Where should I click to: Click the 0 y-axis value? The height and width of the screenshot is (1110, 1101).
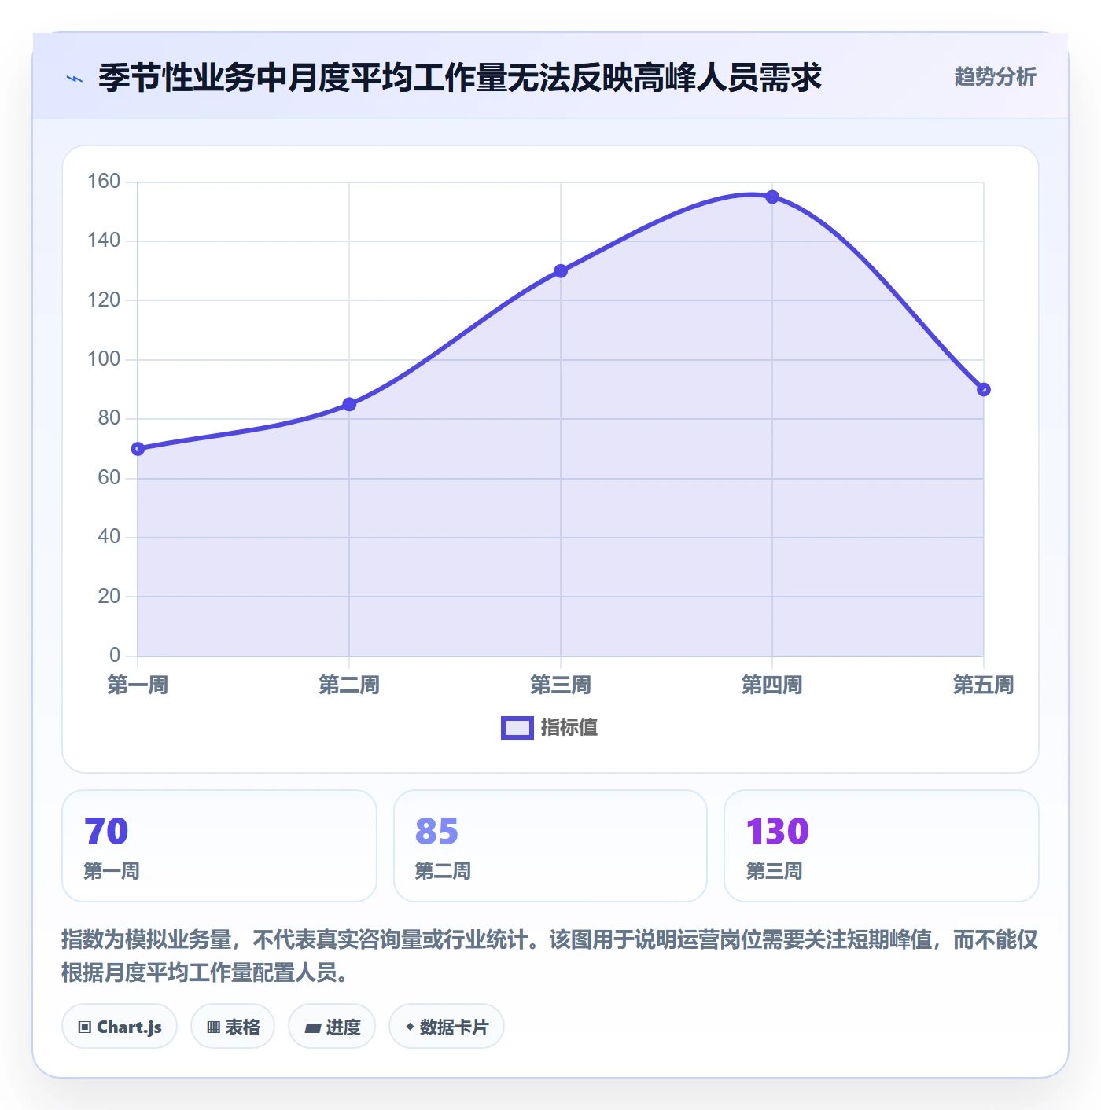click(115, 655)
